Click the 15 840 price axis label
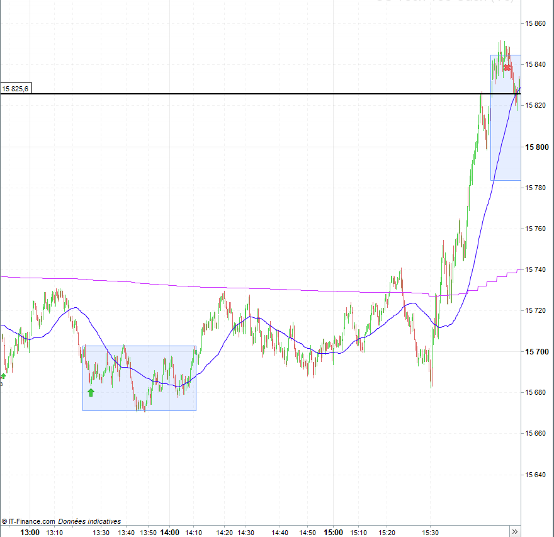554x537 pixels. click(535, 64)
